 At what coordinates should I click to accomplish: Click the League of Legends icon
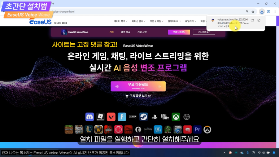coord(89,130)
